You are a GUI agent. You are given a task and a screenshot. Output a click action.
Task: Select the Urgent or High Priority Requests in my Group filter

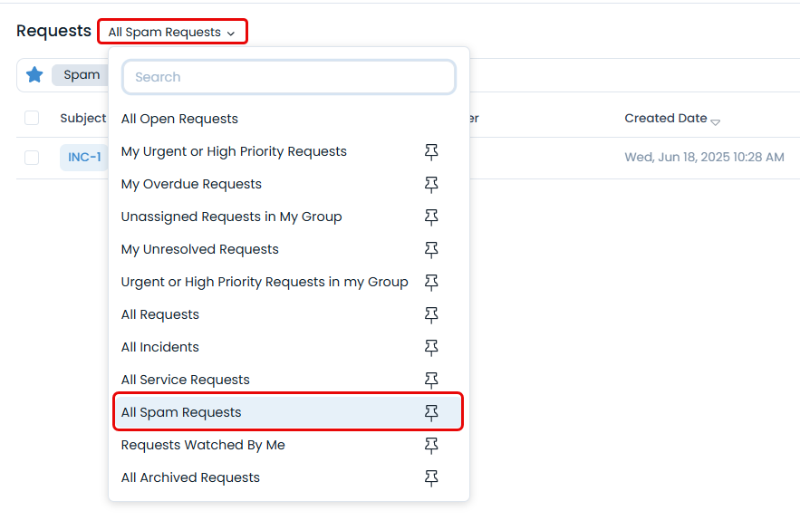point(265,282)
